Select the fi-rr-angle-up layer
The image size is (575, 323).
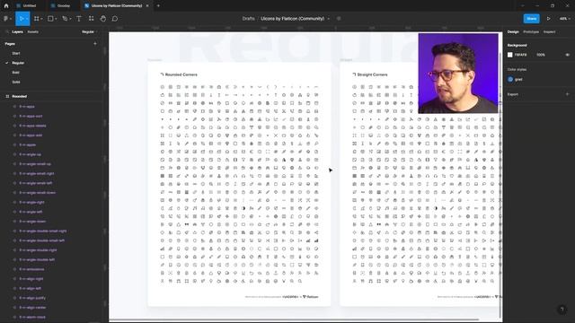tap(30, 154)
